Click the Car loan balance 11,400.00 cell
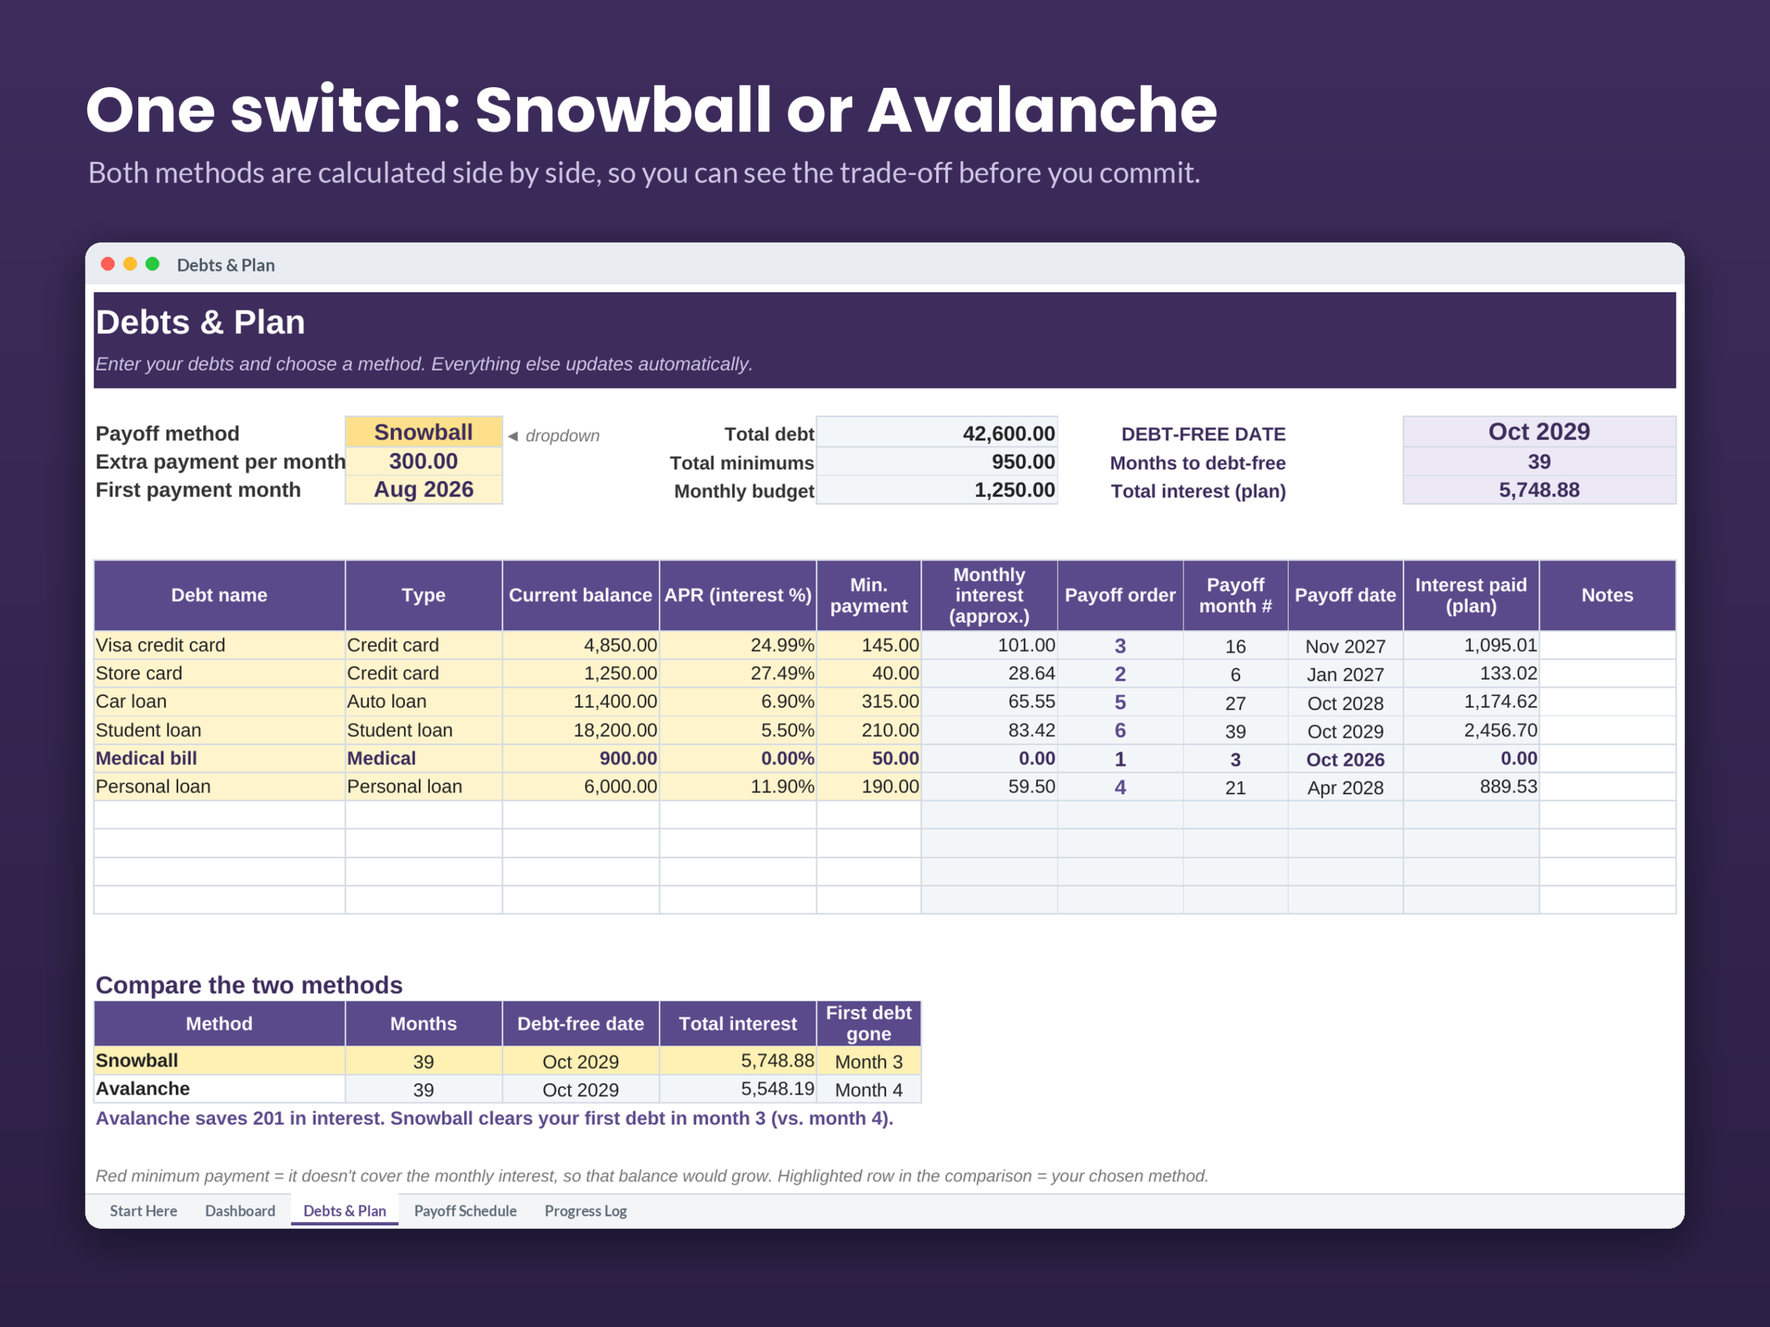The image size is (1770, 1327). pos(580,702)
